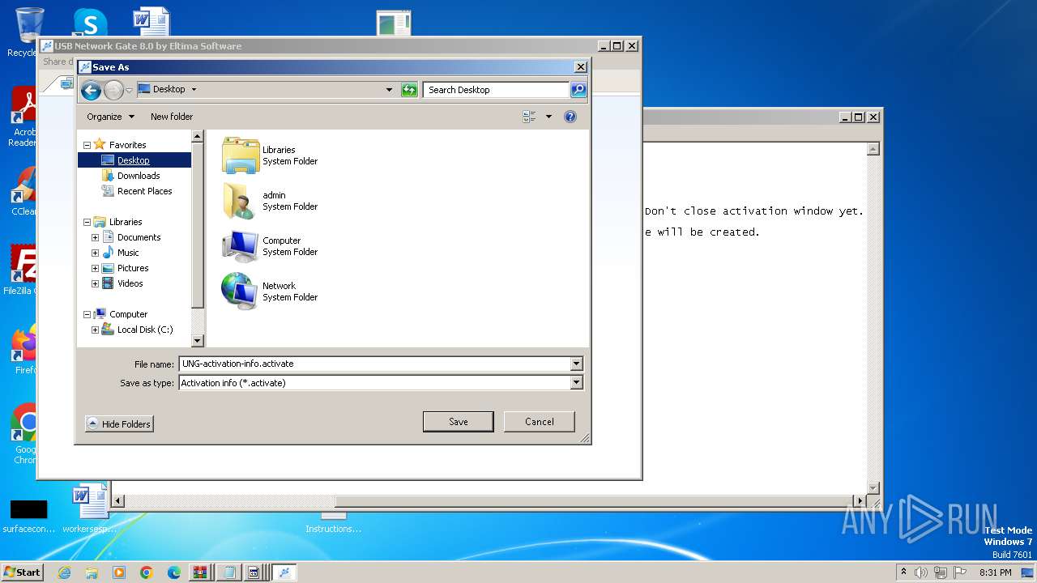Select Documents in the navigation pane
Viewport: 1037px width, 583px height.
139,237
